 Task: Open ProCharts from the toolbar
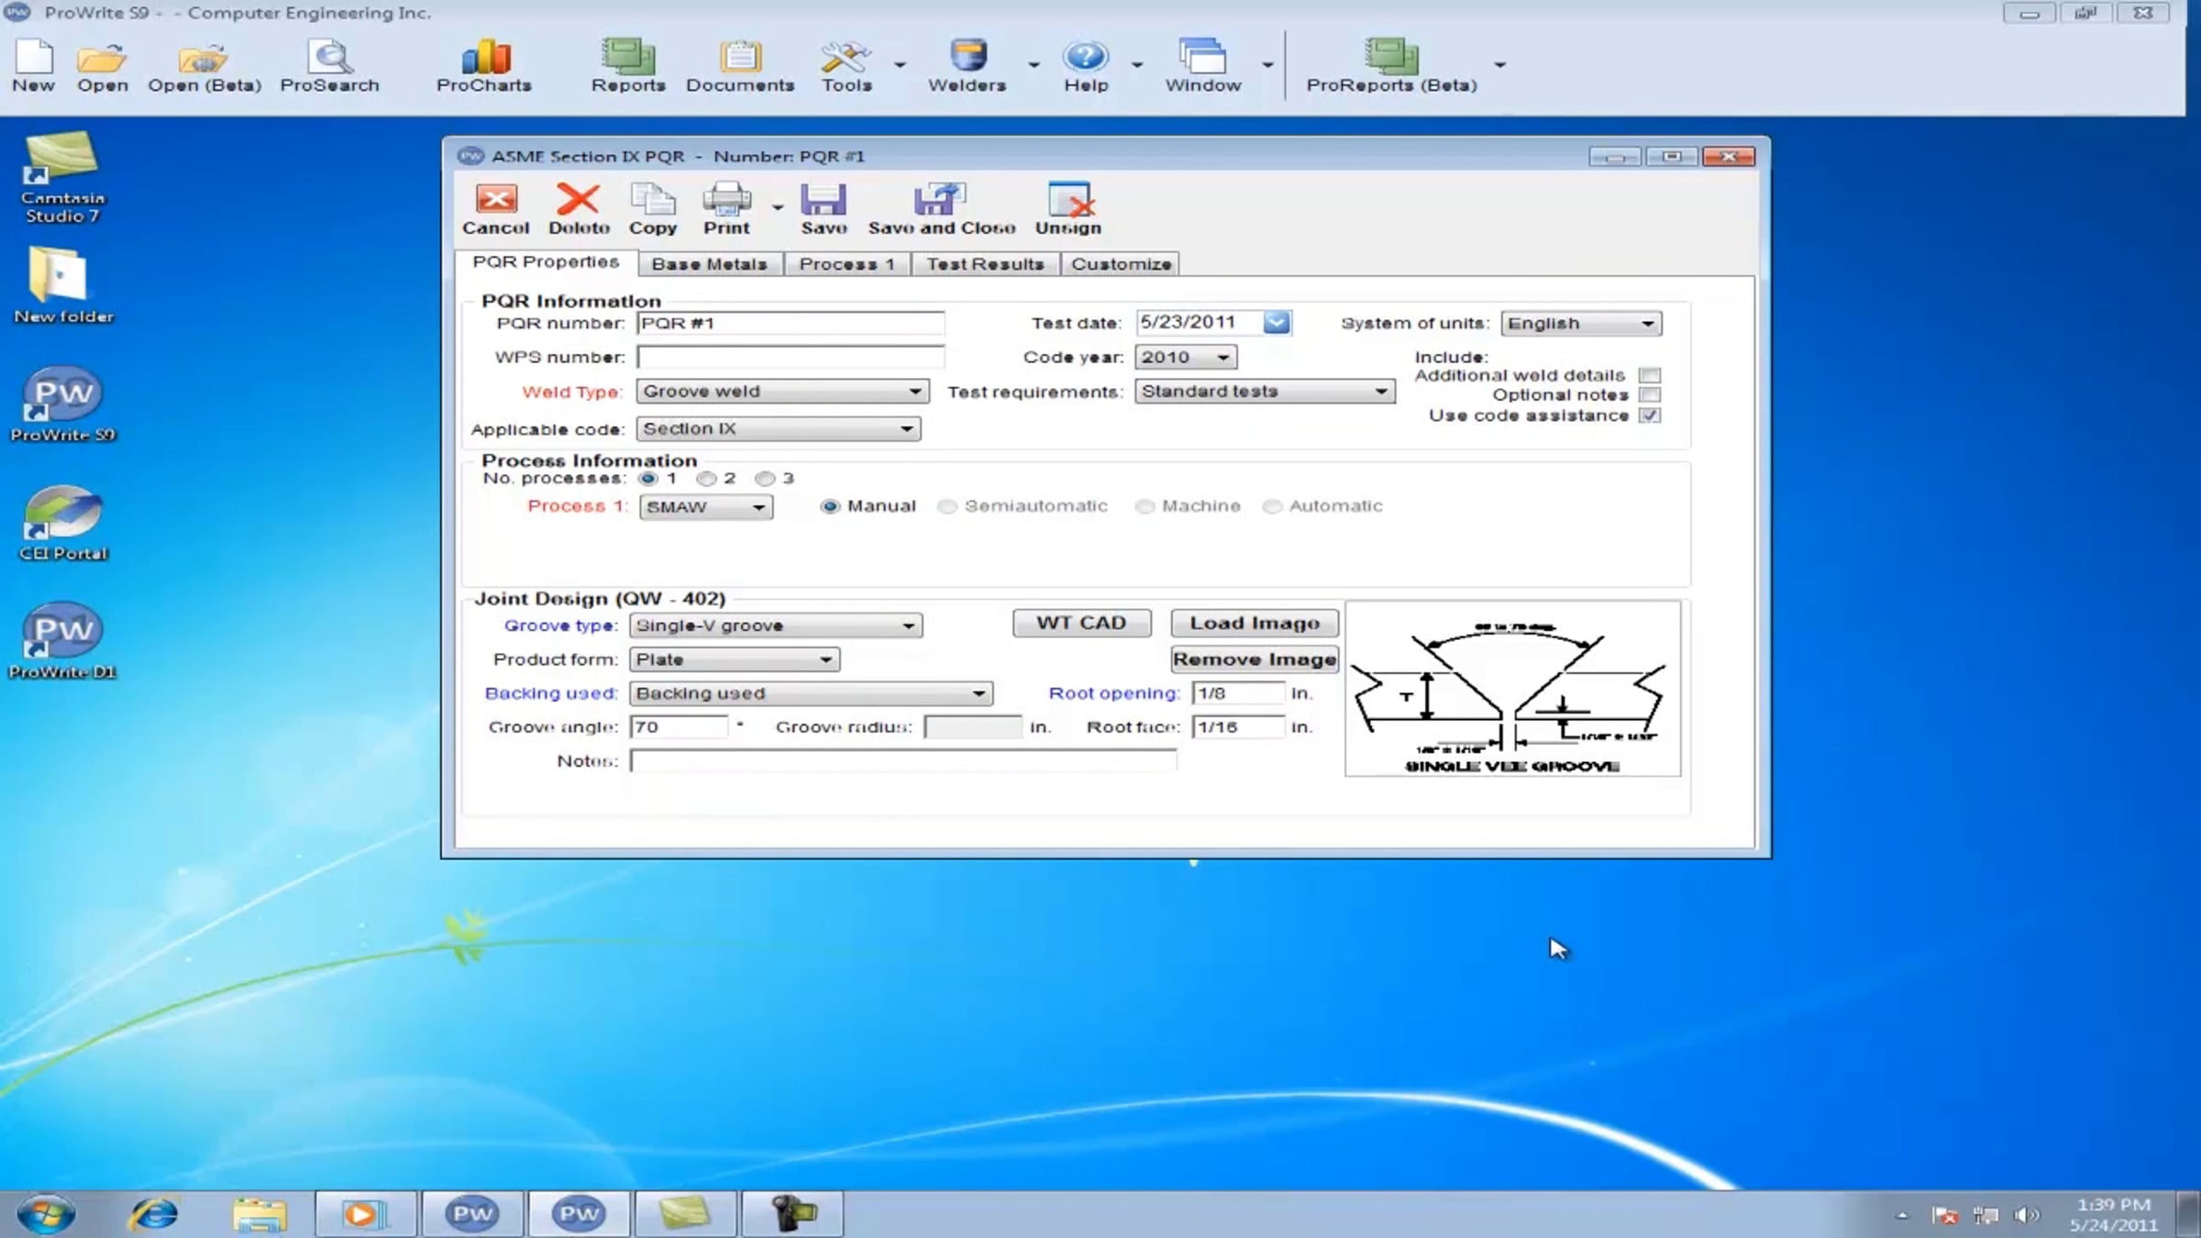pos(484,66)
